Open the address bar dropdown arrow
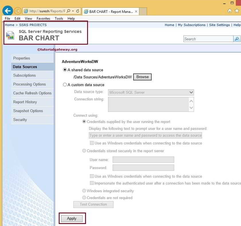This screenshot has width=241, height=226. click(x=73, y=11)
